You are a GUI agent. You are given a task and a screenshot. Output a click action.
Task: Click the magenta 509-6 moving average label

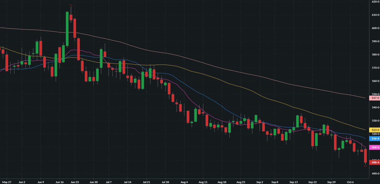click(374, 147)
